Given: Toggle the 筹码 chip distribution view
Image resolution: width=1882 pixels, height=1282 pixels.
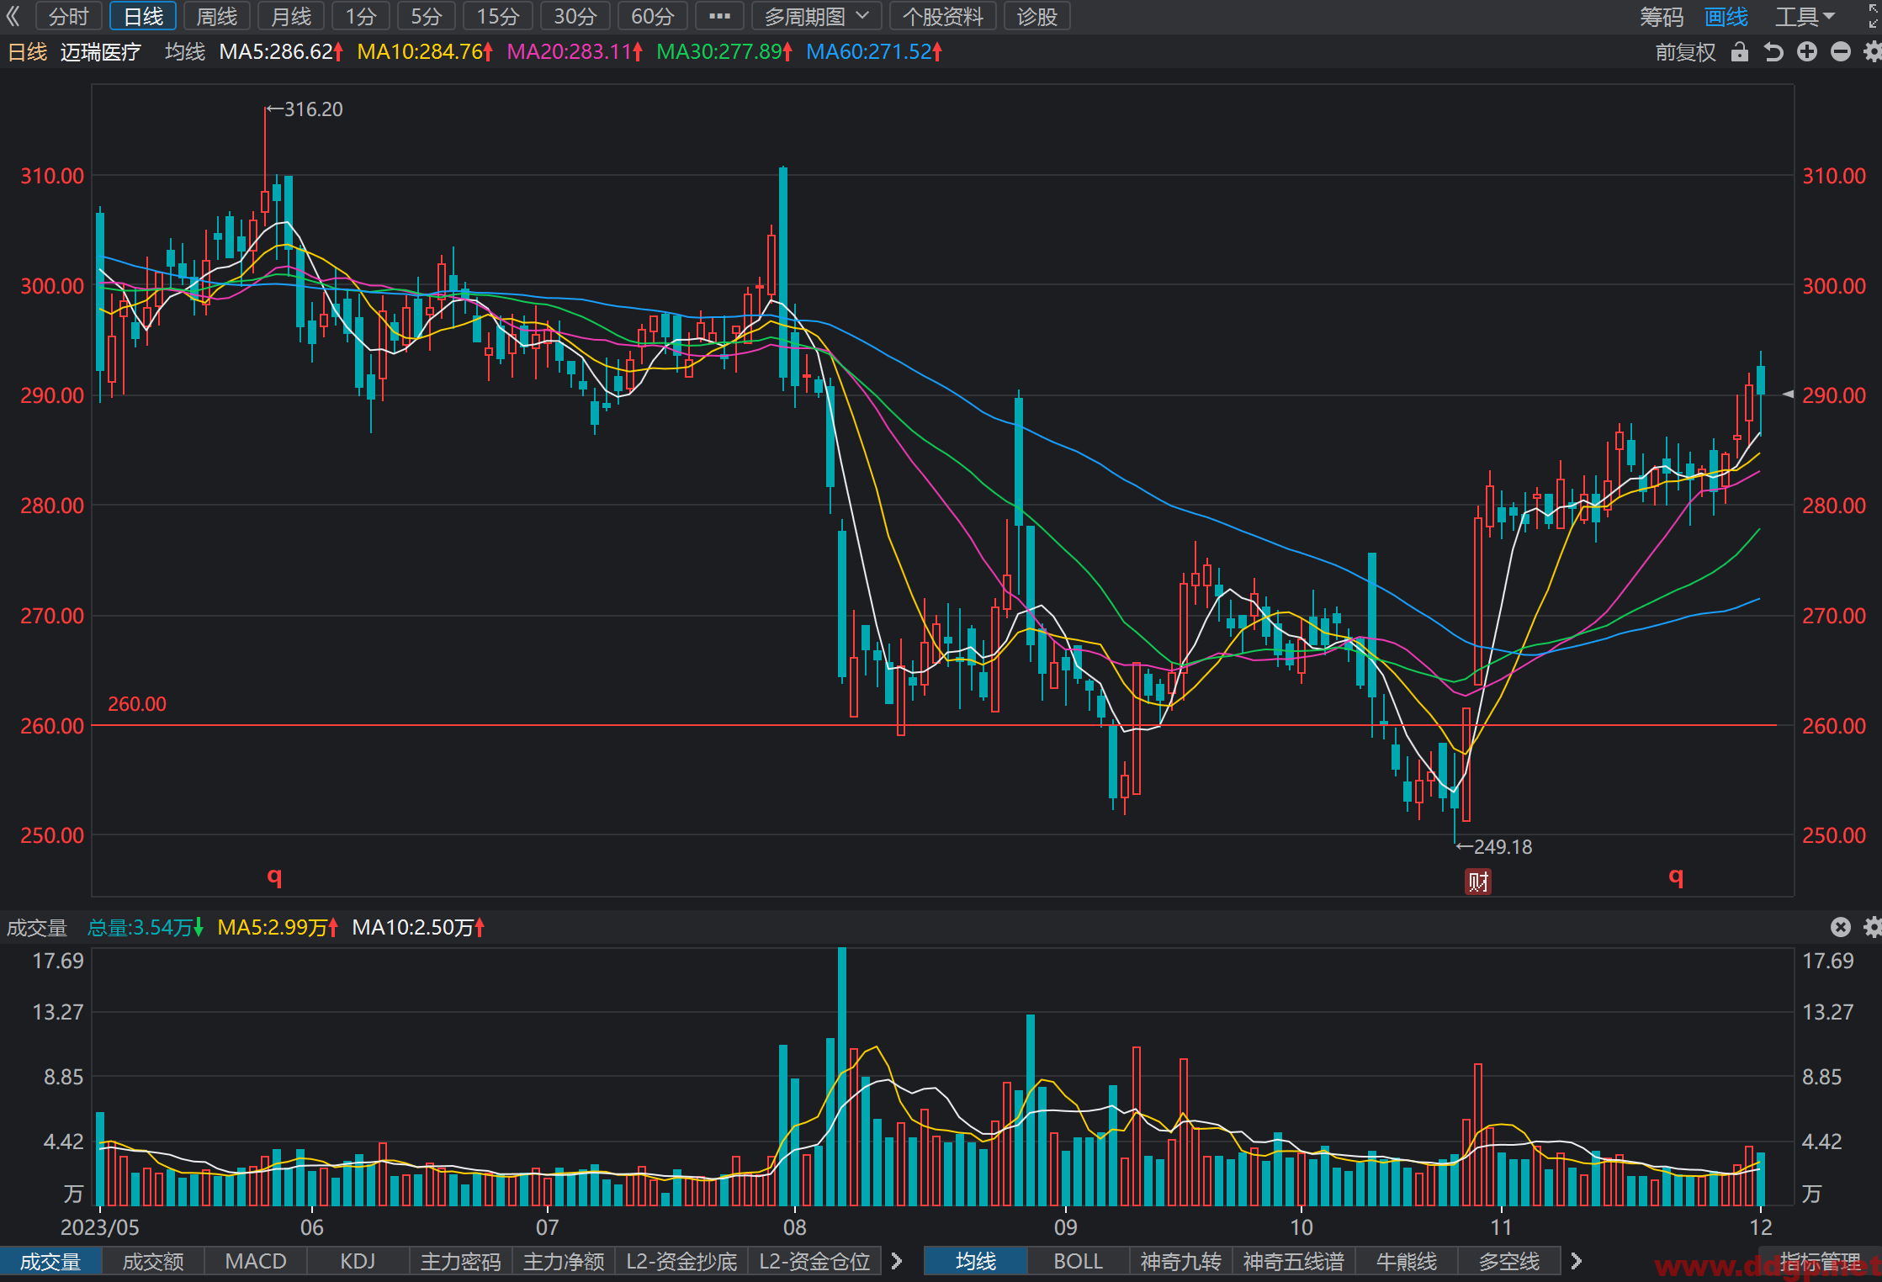Looking at the screenshot, I should (1662, 17).
